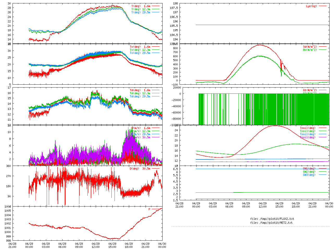Click the green 'Tsoil(deg)' legend entry
This screenshot has height=250, width=334.
coord(308,131)
